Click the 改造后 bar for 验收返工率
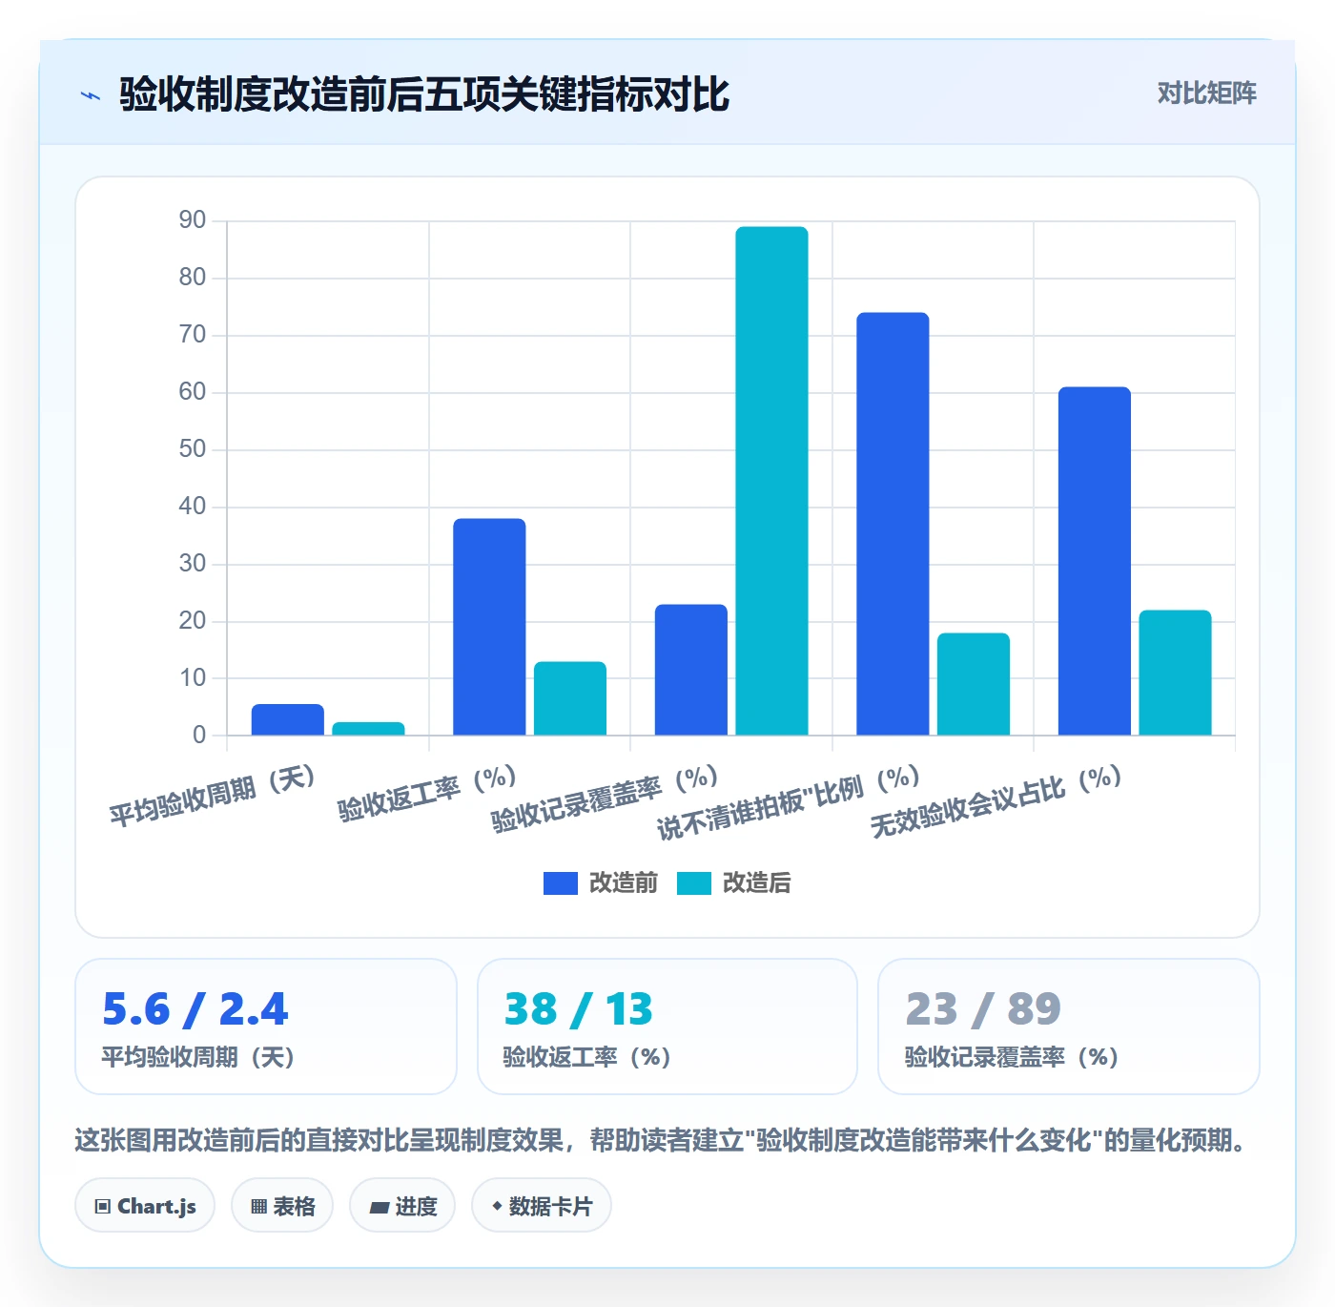 [x=570, y=698]
